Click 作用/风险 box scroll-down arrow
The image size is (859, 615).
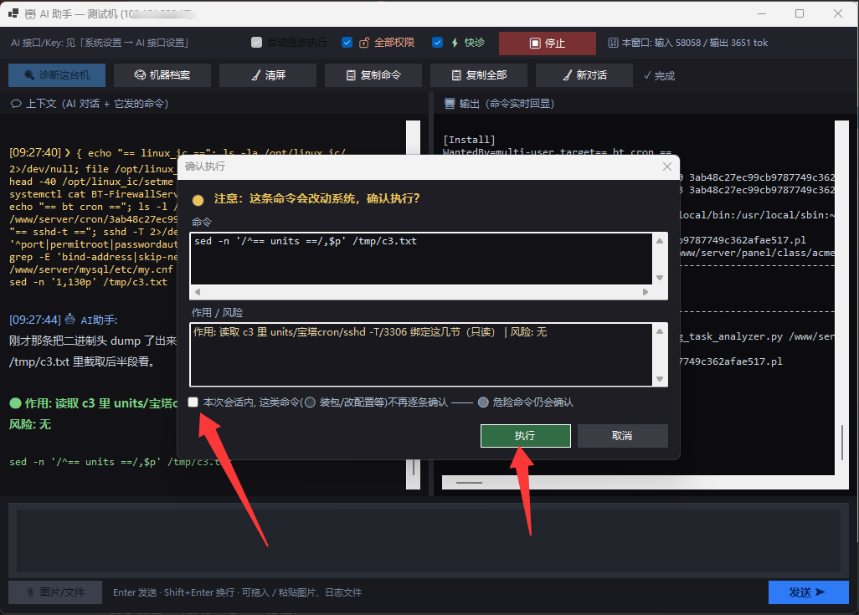pos(660,379)
